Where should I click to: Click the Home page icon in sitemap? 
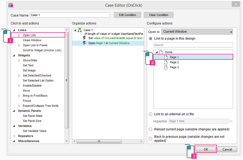(x=161, y=52)
